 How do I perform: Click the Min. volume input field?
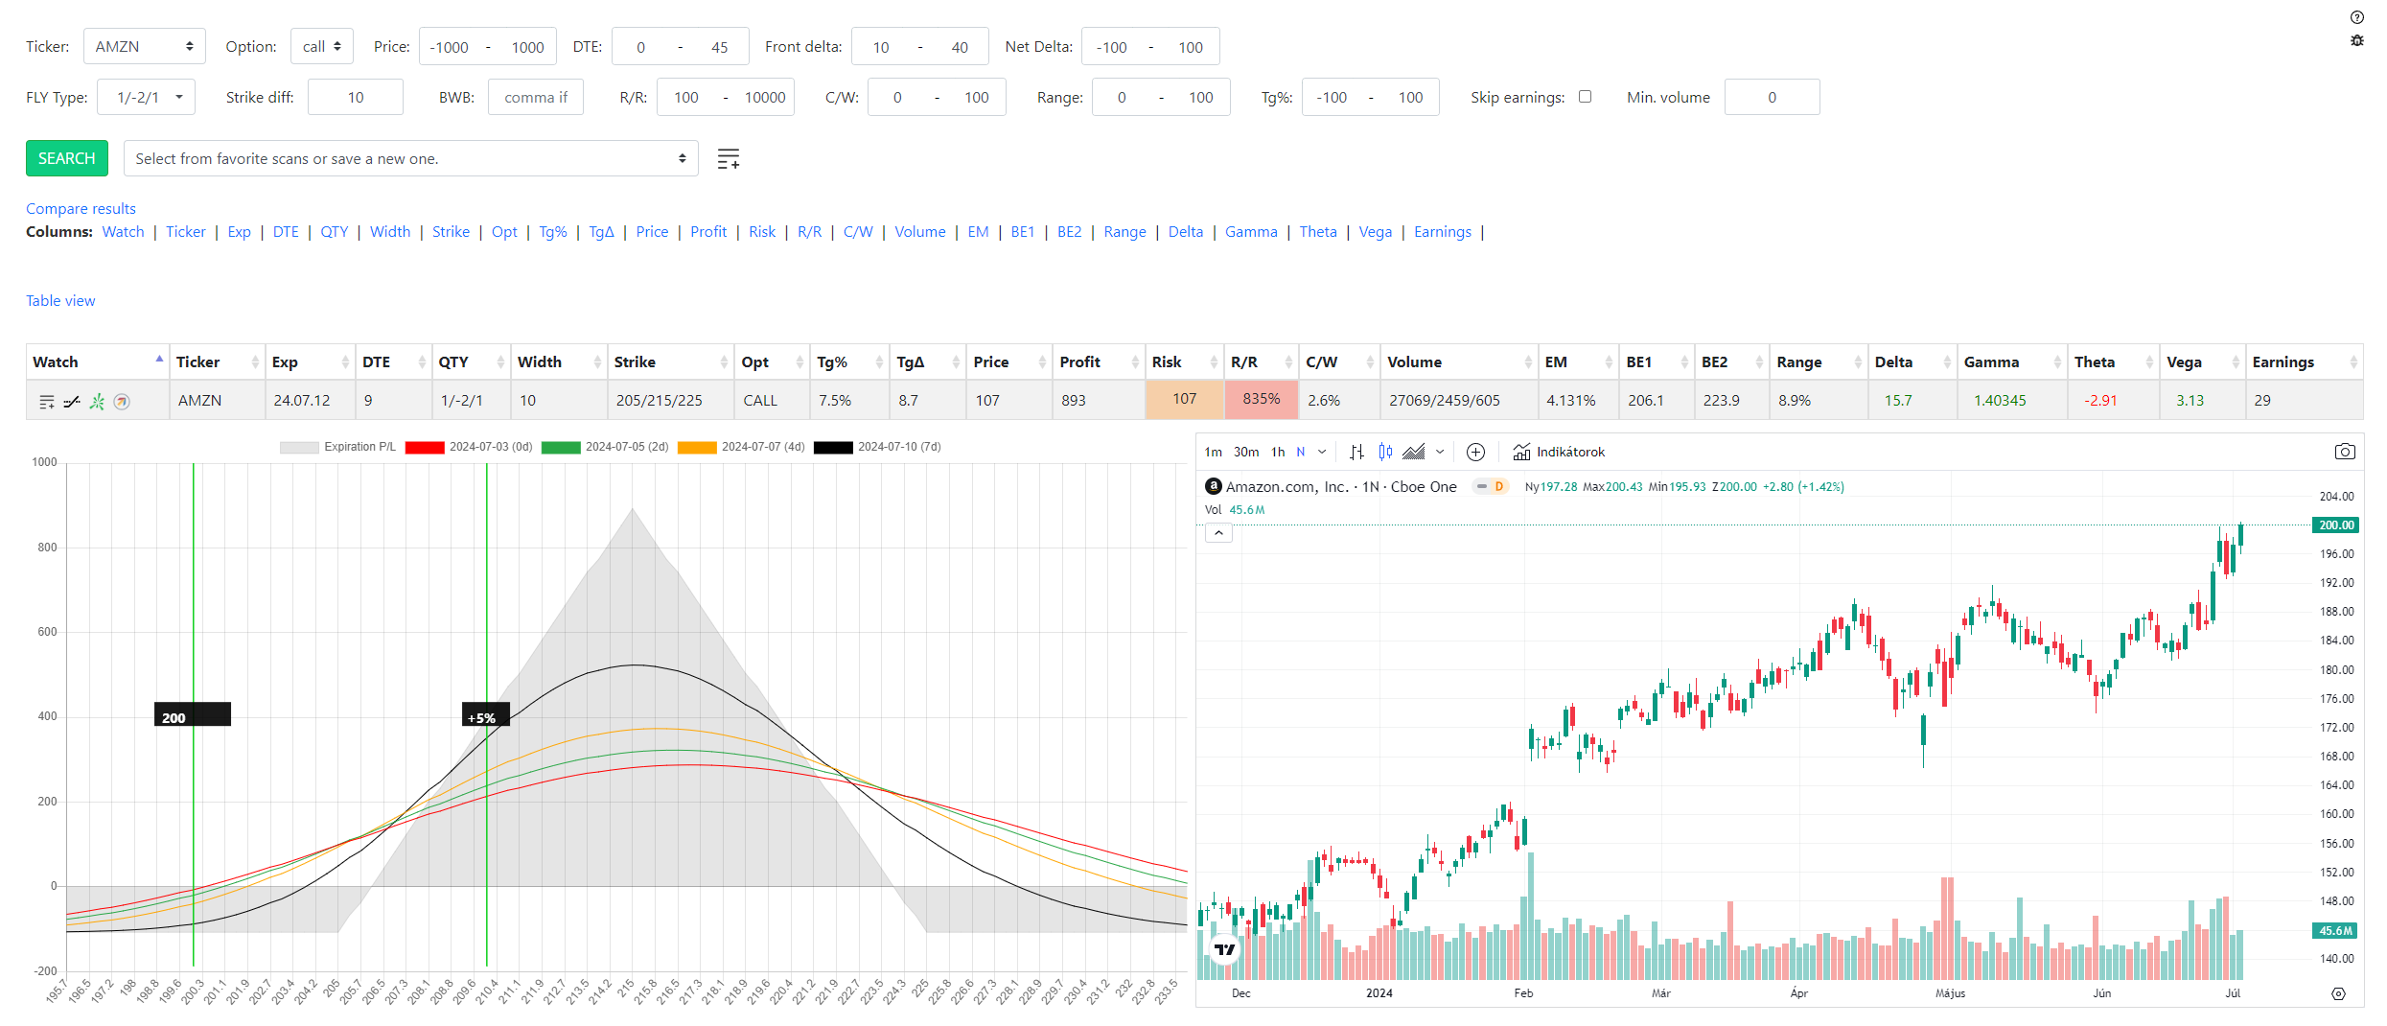1772,97
